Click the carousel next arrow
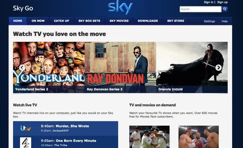 point(218,67)
